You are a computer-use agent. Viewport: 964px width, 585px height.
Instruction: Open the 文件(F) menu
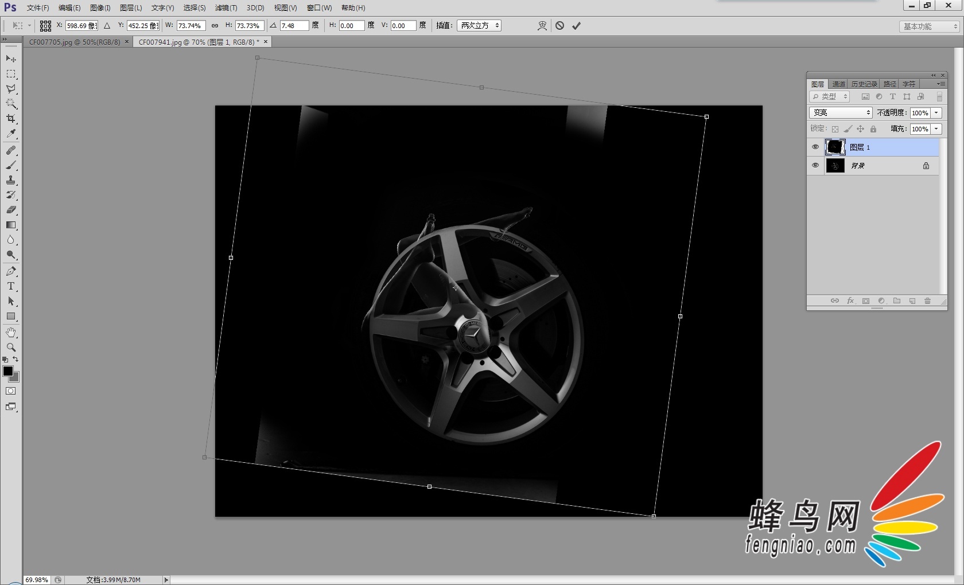click(38, 8)
